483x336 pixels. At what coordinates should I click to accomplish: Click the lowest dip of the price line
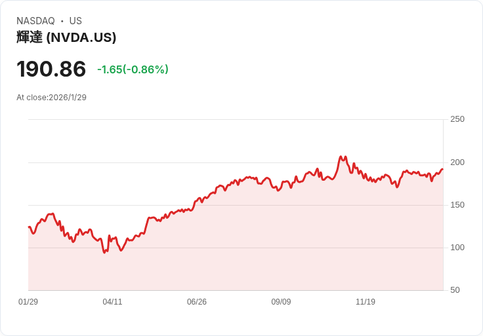pyautogui.click(x=104, y=252)
